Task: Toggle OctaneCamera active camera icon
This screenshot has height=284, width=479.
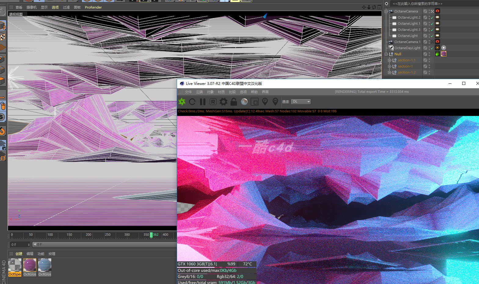Action: click(432, 11)
